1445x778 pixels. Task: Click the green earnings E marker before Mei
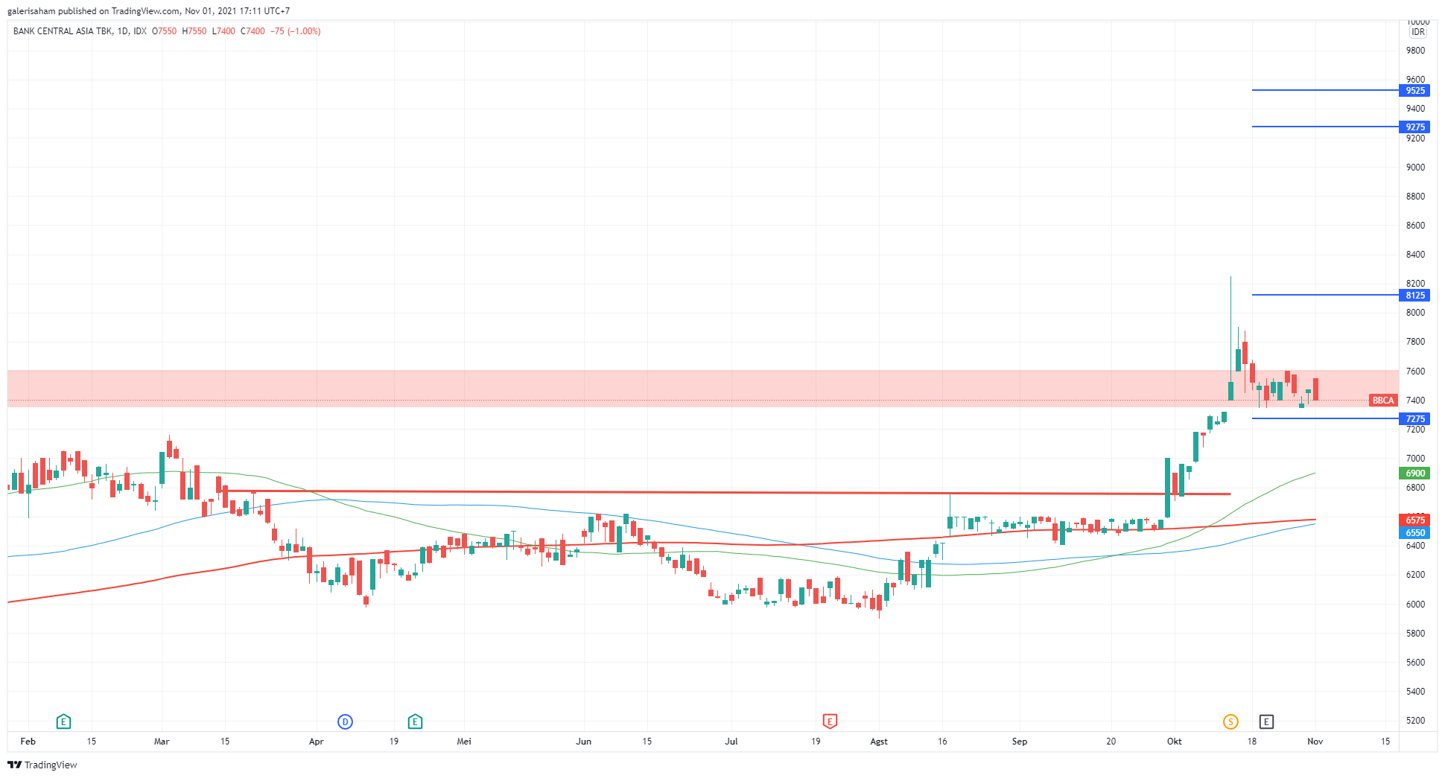415,721
